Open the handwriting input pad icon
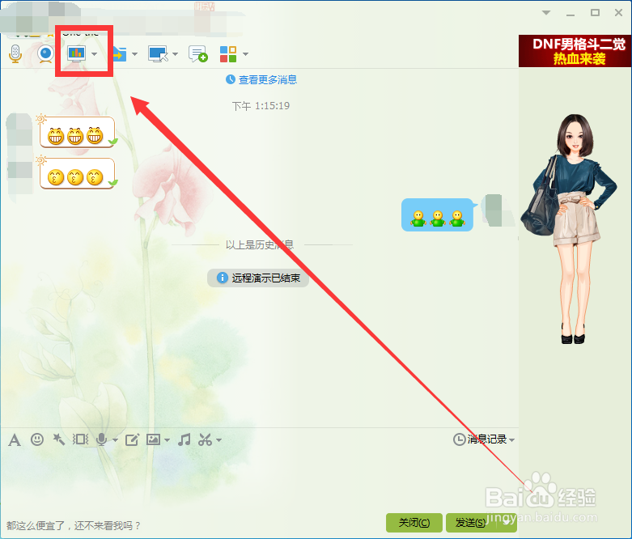 [x=132, y=439]
